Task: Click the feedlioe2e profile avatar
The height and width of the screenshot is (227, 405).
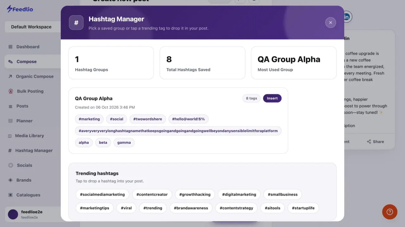Action: tap(13, 214)
